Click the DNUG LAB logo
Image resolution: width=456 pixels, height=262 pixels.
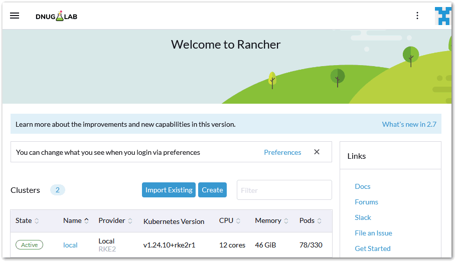point(56,16)
